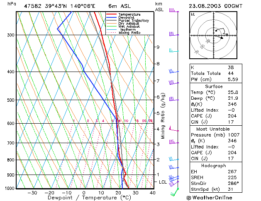This screenshot has height=201, width=261.
Task: Click the wind barb at the 700 hPa level
Action: [174, 142]
